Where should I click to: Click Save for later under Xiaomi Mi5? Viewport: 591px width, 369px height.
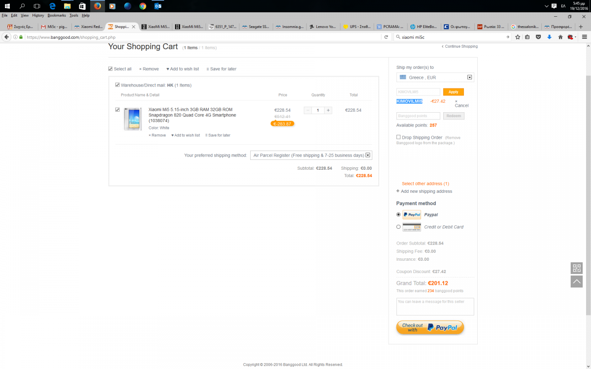point(218,135)
